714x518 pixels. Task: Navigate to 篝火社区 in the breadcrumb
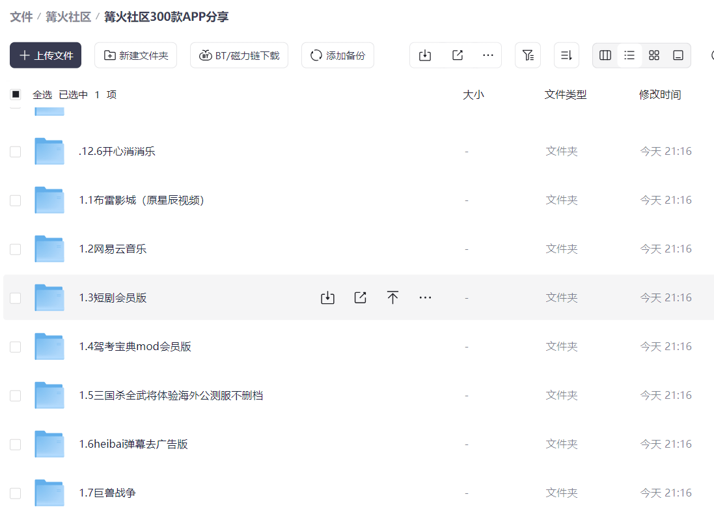(x=68, y=18)
